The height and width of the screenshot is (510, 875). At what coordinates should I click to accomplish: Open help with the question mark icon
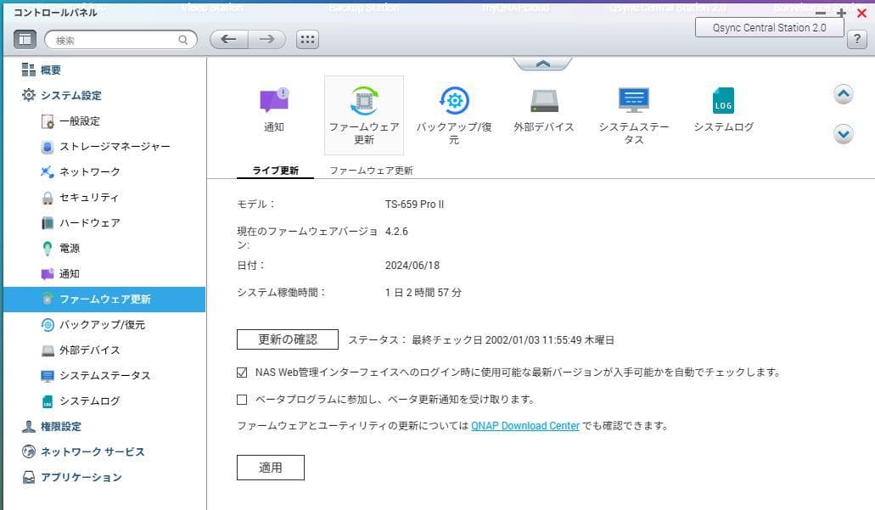(856, 39)
